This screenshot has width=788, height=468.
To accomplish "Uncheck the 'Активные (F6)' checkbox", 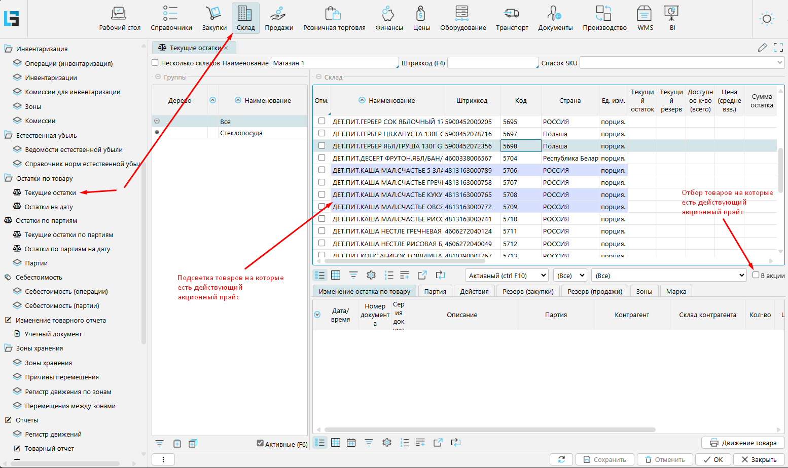I will pos(260,443).
